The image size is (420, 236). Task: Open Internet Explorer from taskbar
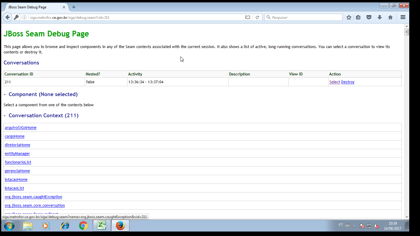click(x=65, y=226)
